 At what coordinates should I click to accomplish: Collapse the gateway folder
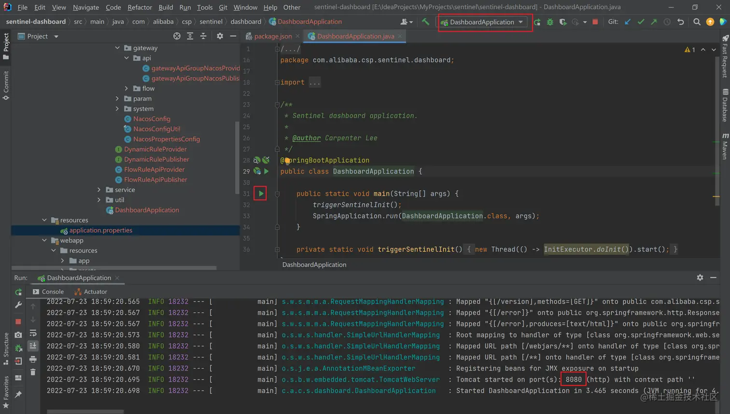pyautogui.click(x=117, y=48)
